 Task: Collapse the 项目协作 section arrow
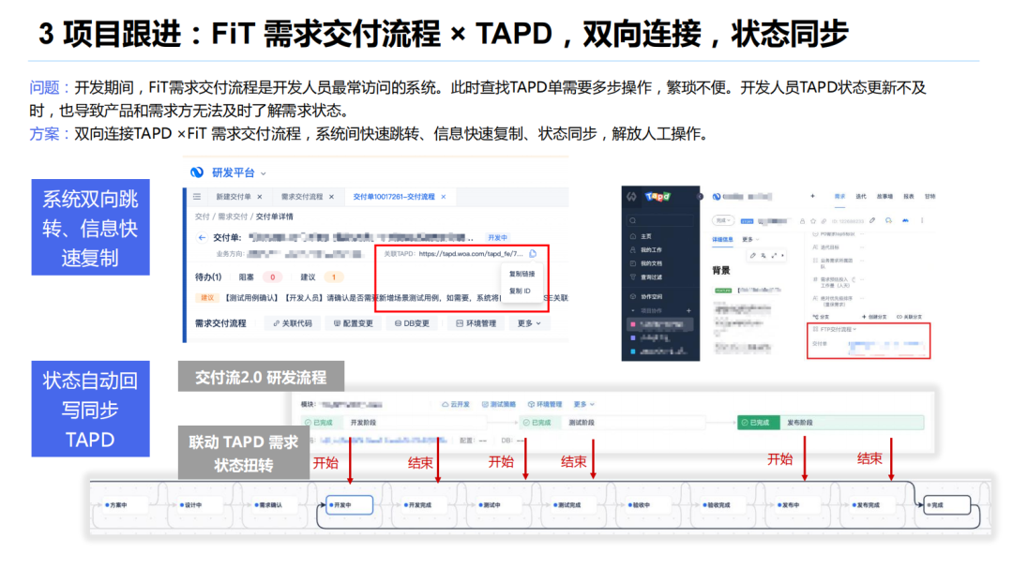pyautogui.click(x=633, y=311)
